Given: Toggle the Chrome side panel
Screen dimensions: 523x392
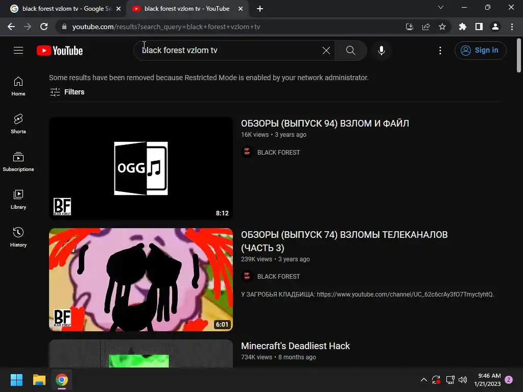Looking at the screenshot, I should point(479,27).
